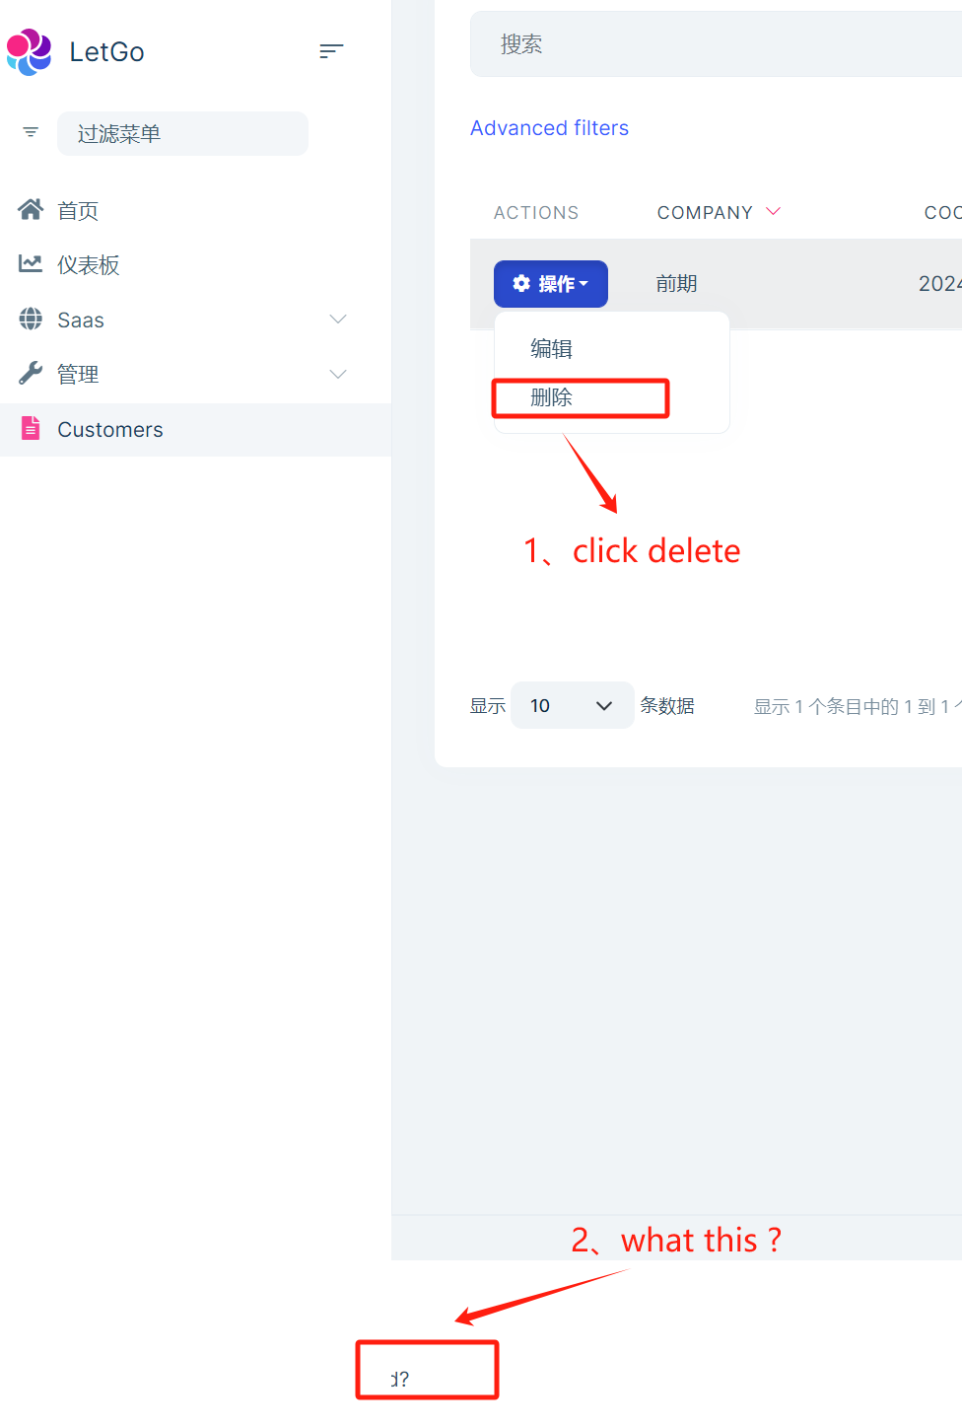This screenshot has height=1426, width=962.
Task: Expand the Saas submenu chevron
Action: click(338, 319)
